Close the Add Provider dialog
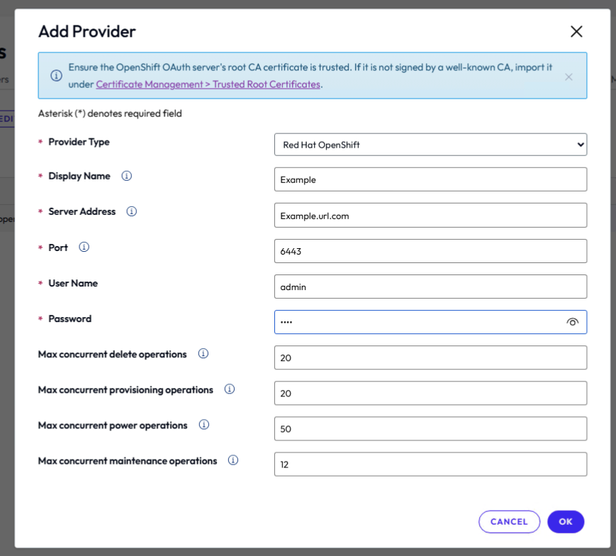The image size is (616, 556). 576,31
